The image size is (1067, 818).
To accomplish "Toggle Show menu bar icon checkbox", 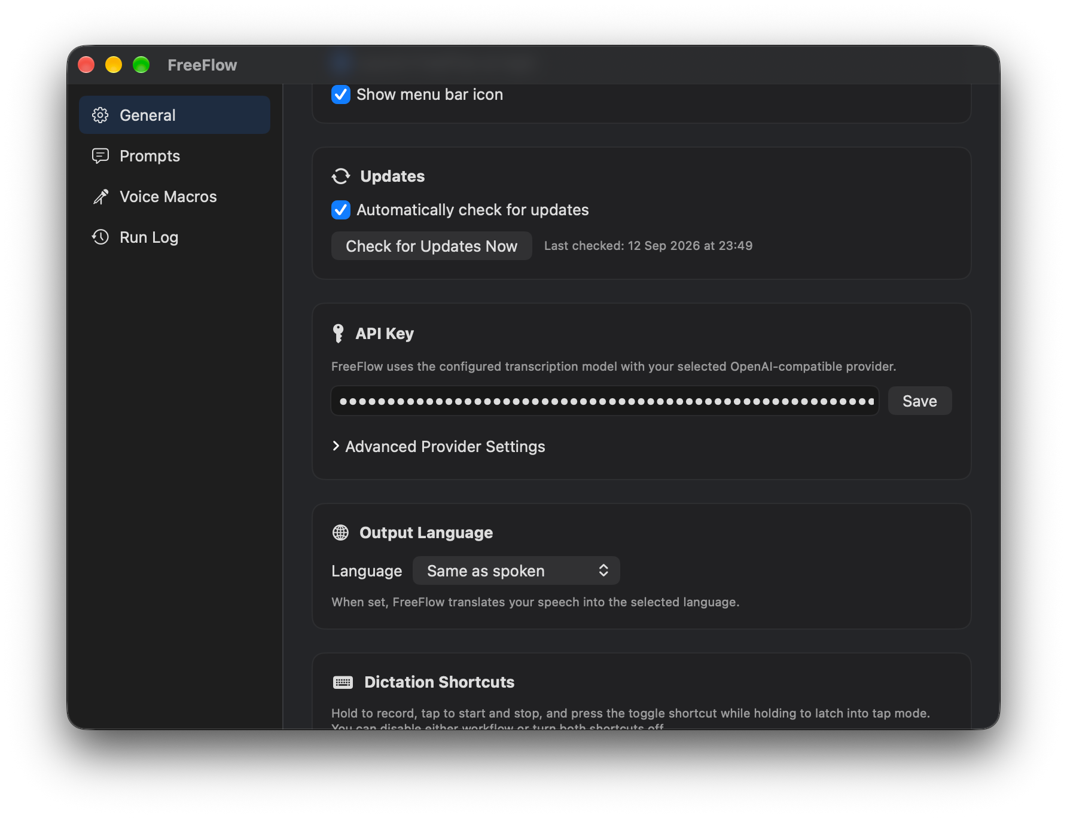I will pos(341,94).
